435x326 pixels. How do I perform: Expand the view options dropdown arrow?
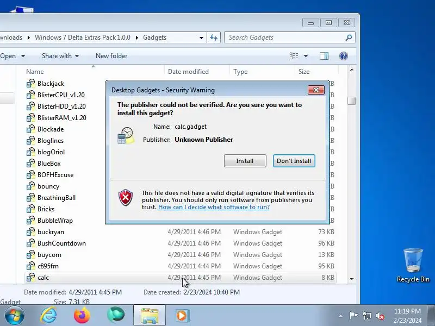[306, 56]
